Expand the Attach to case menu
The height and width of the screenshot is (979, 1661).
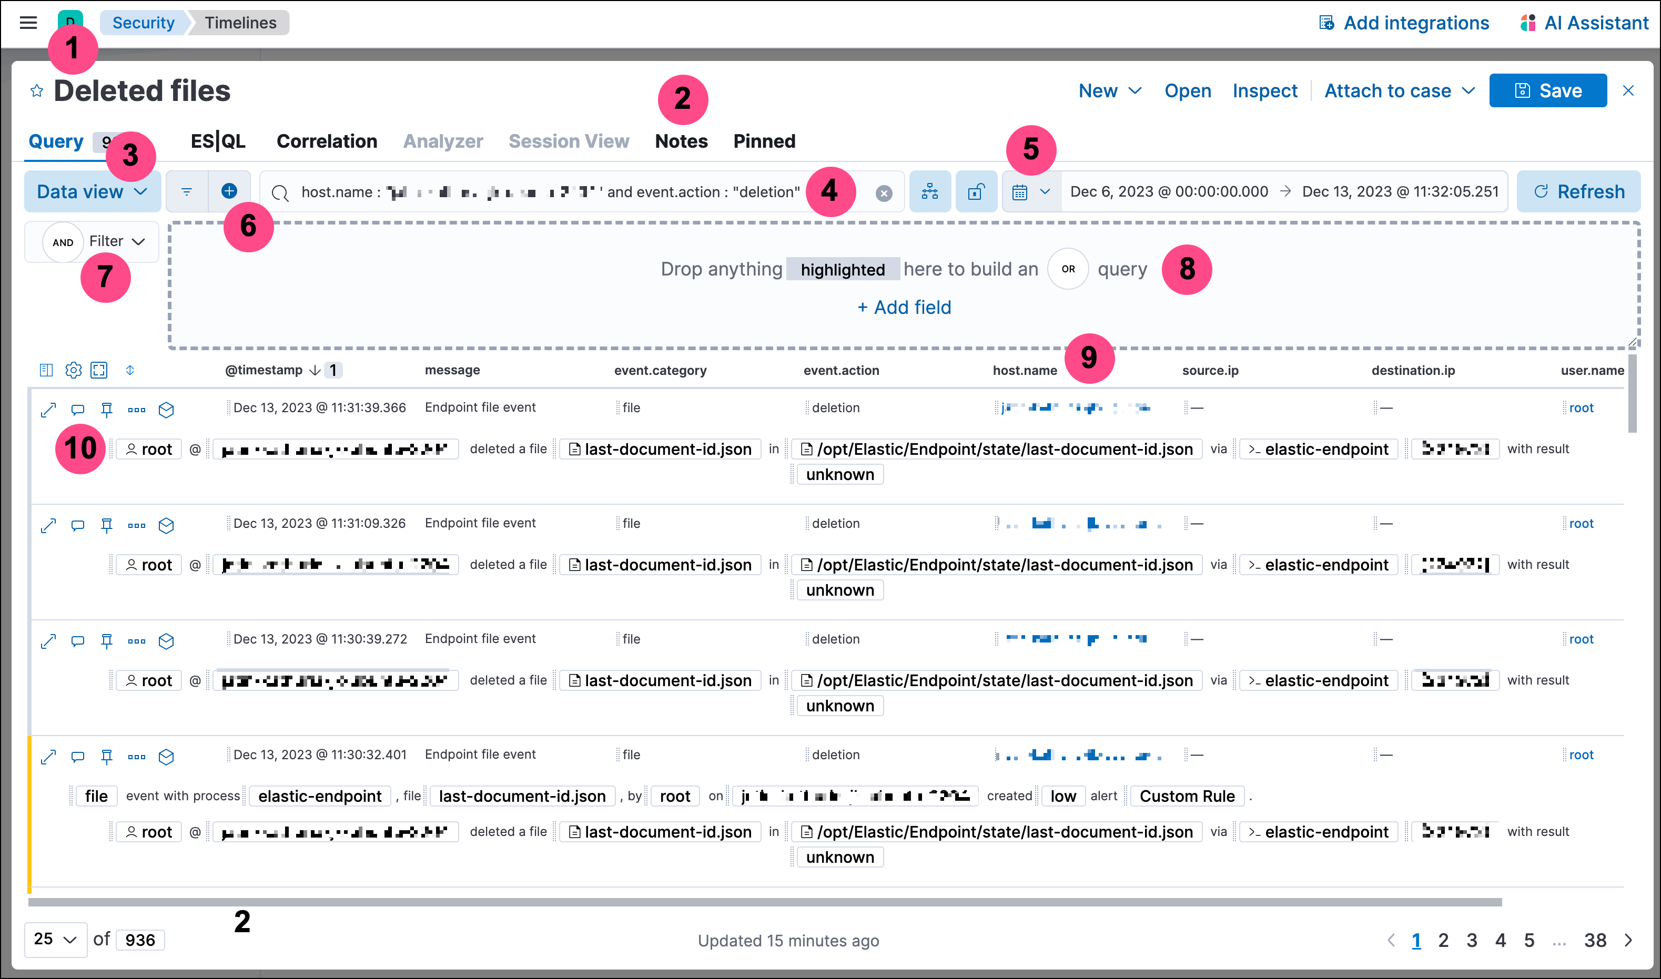pos(1397,90)
